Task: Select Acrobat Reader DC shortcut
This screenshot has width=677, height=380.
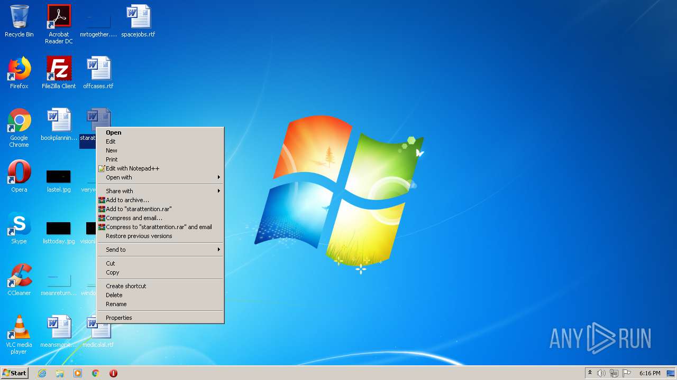Action: coord(59,24)
